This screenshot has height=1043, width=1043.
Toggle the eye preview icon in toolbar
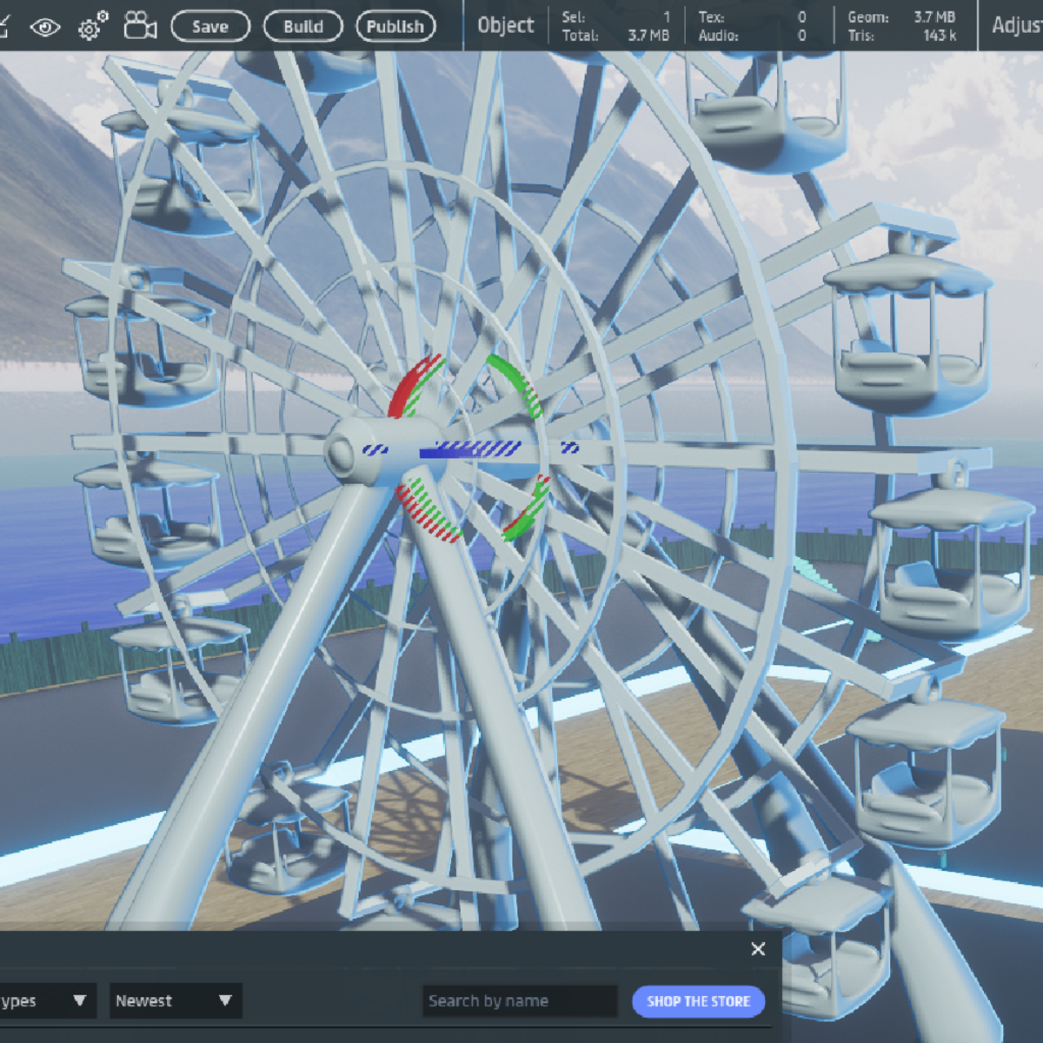(45, 27)
